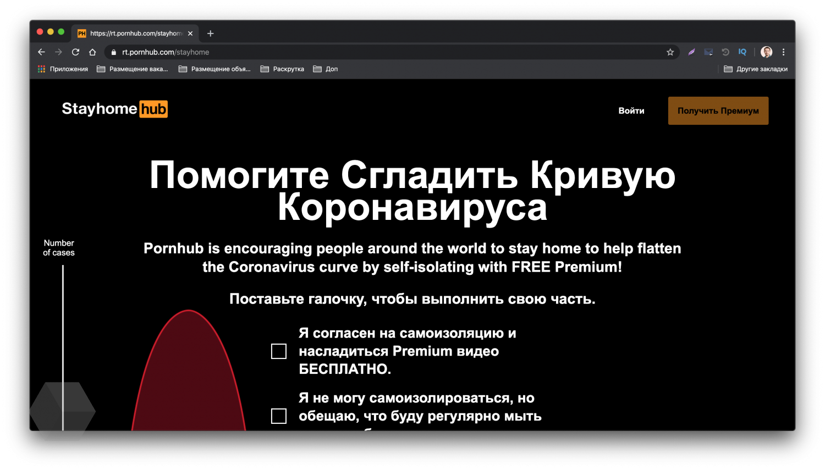This screenshot has width=825, height=470.
Task: Open the Другие закладки folder
Action: [x=756, y=69]
